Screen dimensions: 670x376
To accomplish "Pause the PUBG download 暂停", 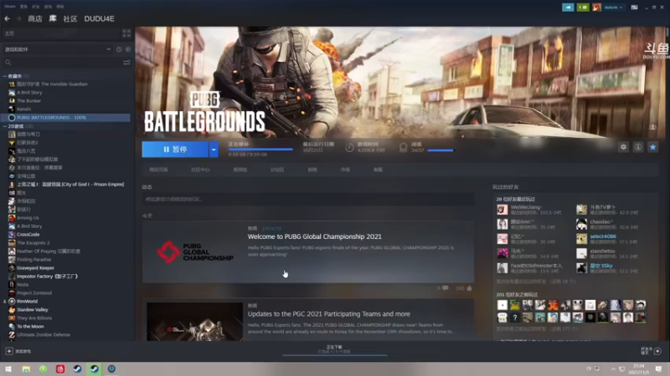I will coord(175,150).
